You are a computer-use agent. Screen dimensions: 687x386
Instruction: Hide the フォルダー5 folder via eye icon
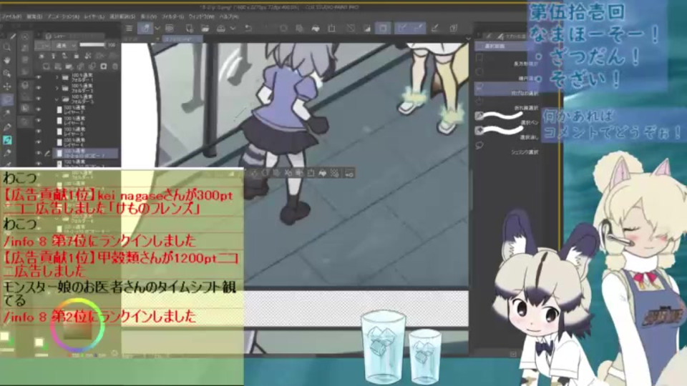point(39,99)
